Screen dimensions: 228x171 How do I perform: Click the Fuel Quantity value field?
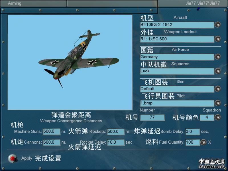click(x=193, y=142)
